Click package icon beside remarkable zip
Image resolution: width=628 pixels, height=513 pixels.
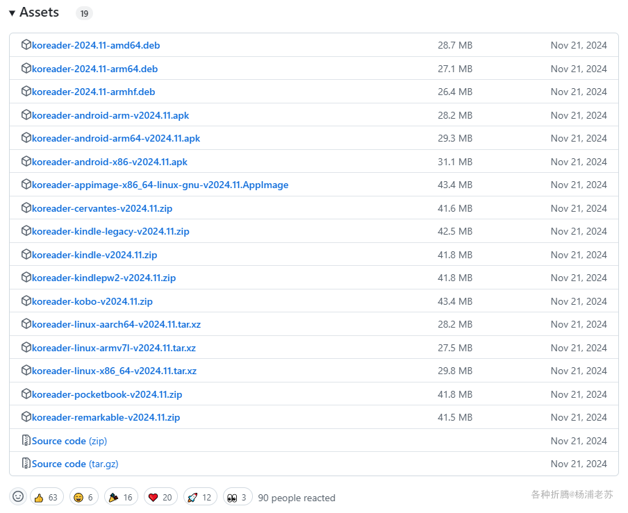[x=26, y=417]
